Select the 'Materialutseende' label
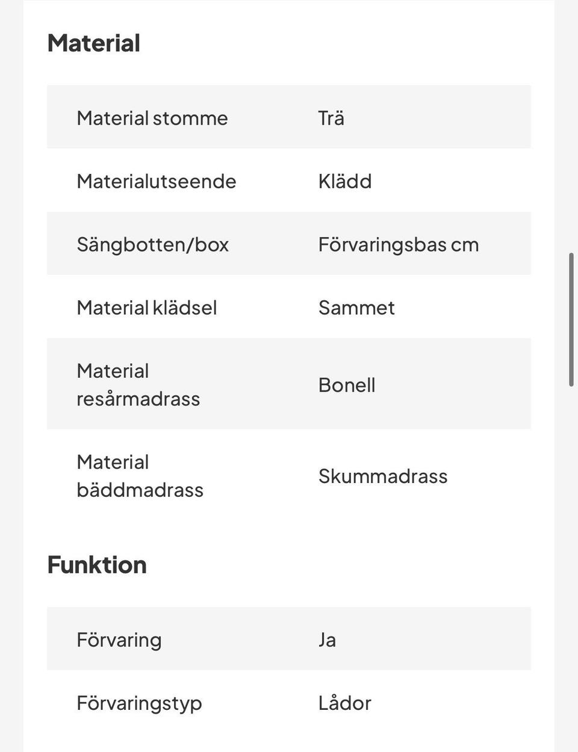This screenshot has height=752, width=578. tap(157, 181)
